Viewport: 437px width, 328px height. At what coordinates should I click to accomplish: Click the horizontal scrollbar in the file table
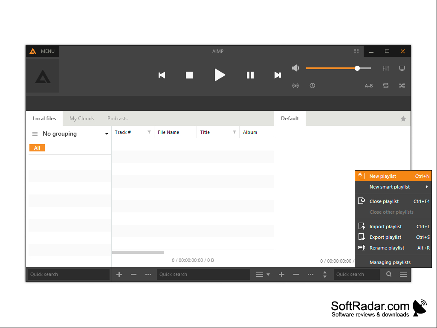(138, 252)
